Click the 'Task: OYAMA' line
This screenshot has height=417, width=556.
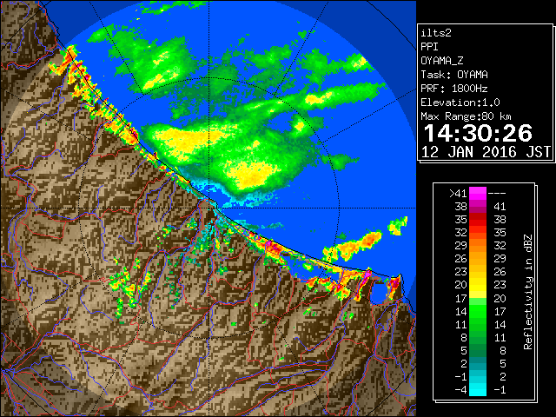pyautogui.click(x=454, y=75)
